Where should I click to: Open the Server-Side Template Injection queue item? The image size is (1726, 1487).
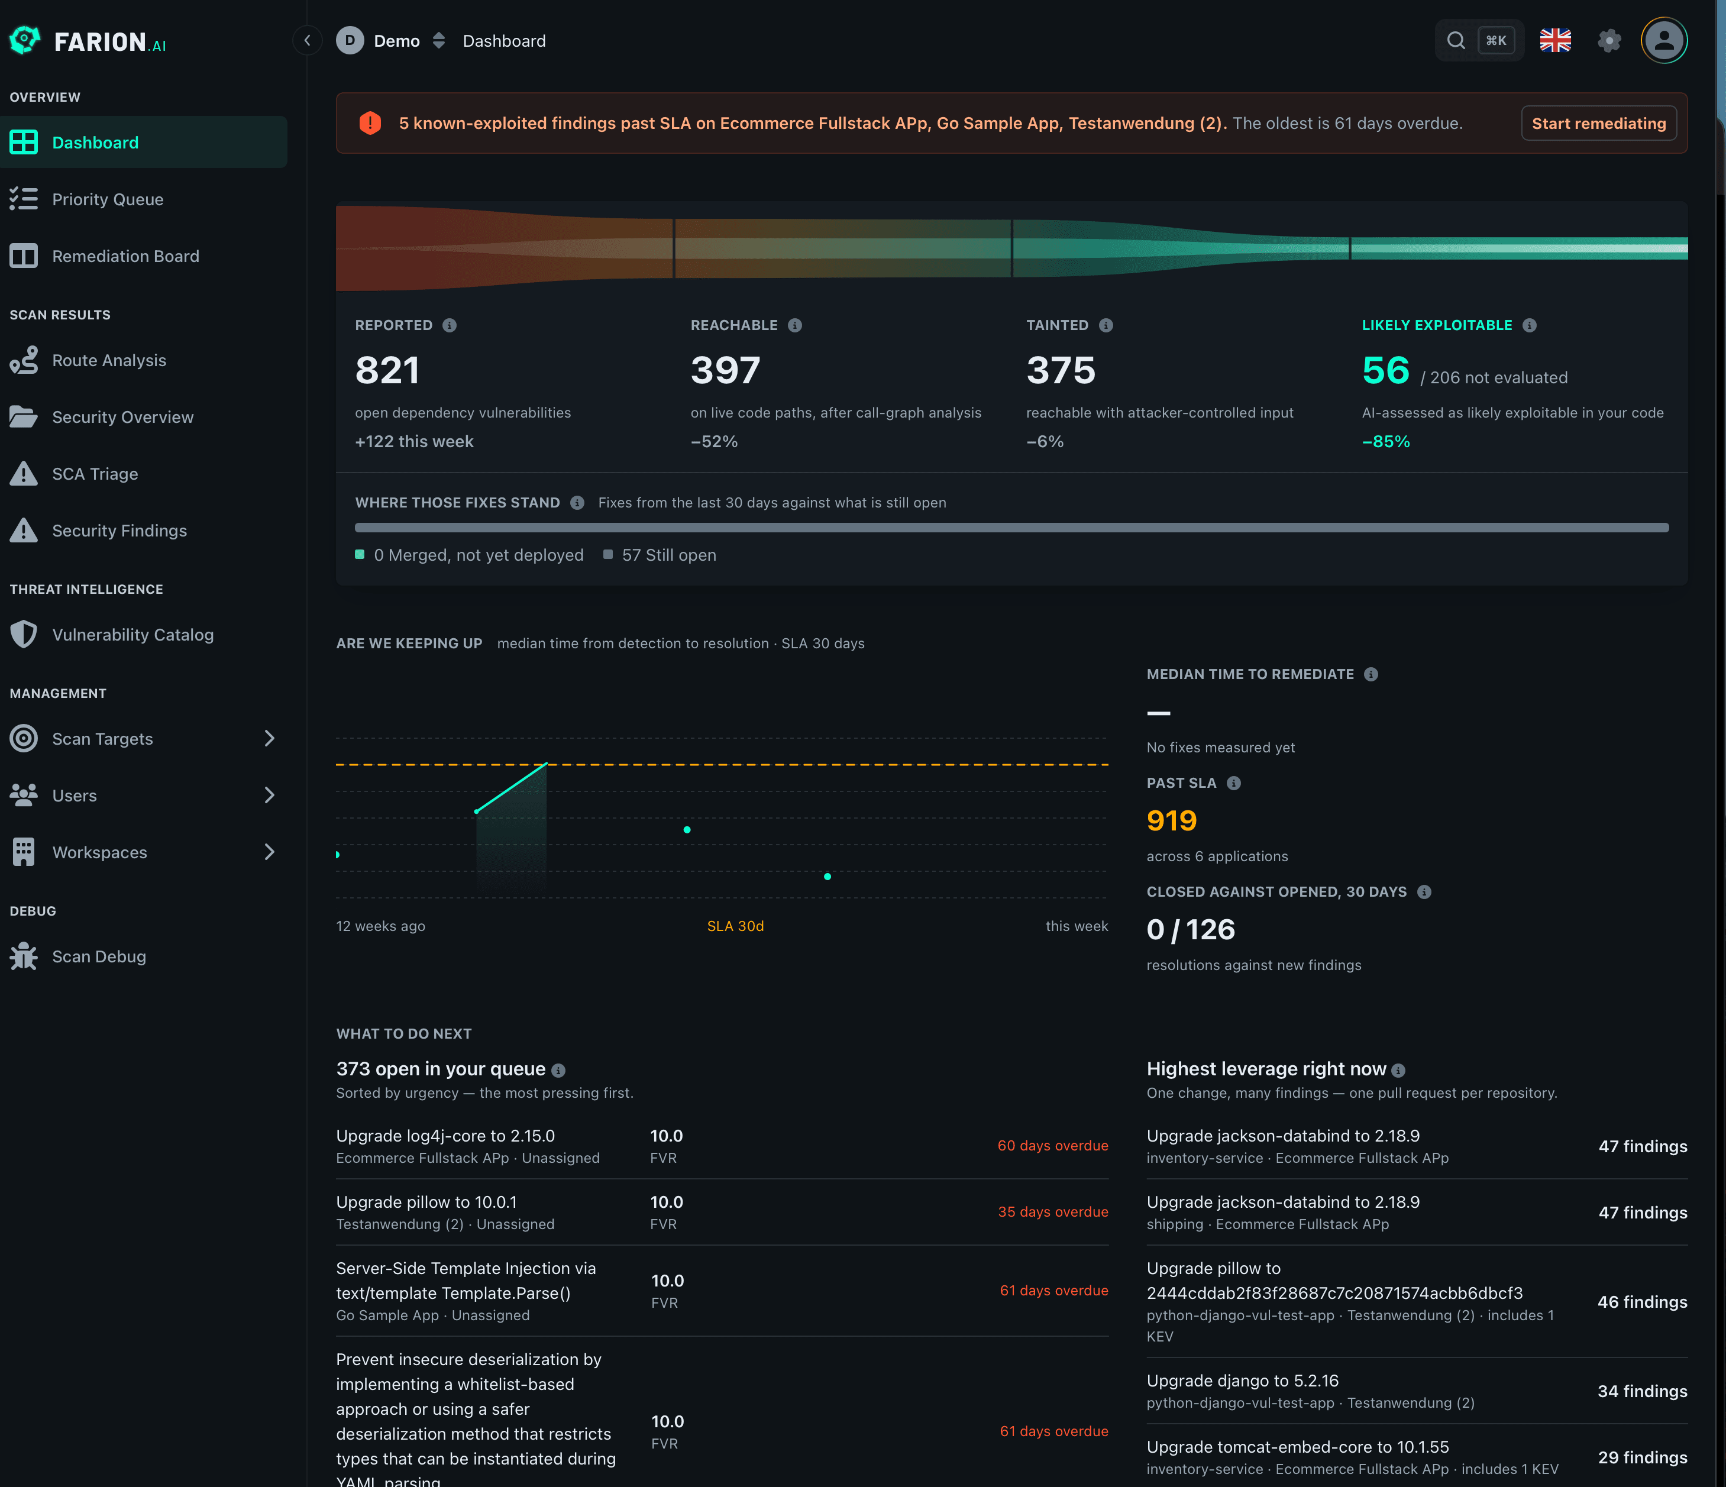722,1291
